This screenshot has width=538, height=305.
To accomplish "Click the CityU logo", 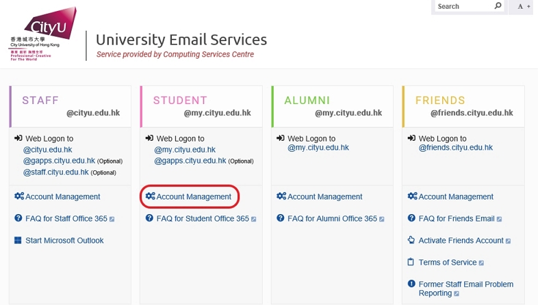I will pyautogui.click(x=44, y=33).
